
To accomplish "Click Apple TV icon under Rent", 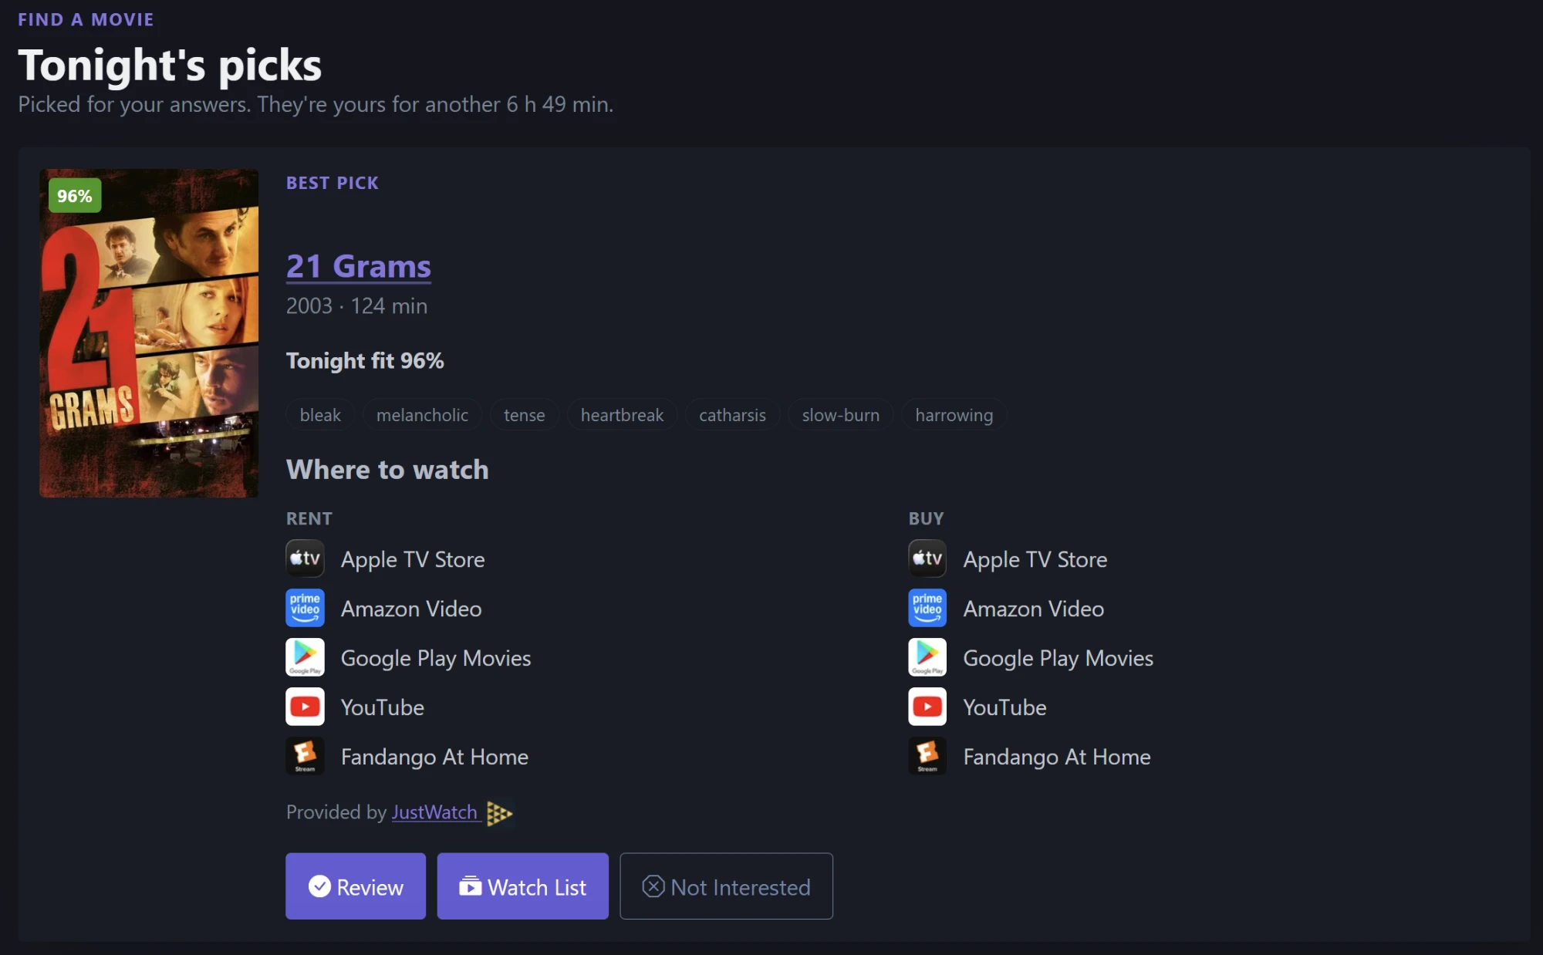I will 305,558.
